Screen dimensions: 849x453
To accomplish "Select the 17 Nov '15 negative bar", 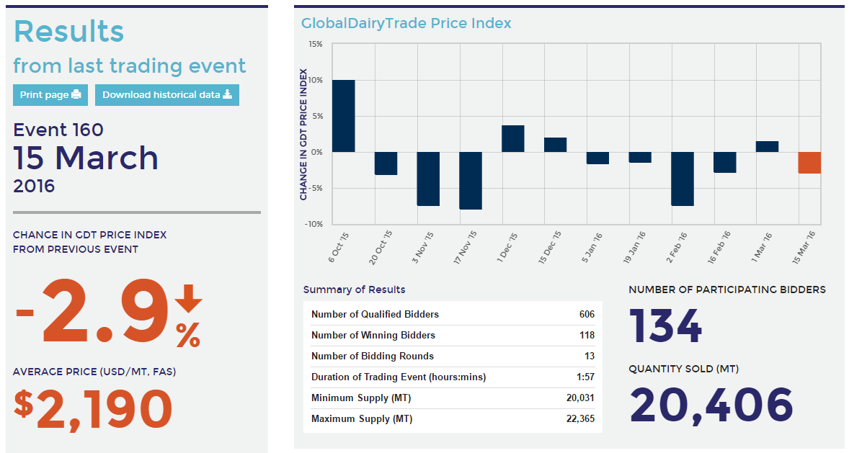I will [x=471, y=181].
